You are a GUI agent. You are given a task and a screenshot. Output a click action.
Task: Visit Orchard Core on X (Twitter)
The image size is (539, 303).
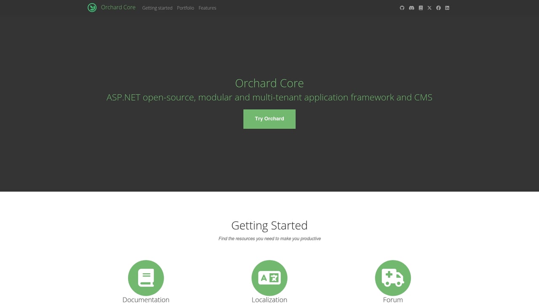[x=429, y=8]
